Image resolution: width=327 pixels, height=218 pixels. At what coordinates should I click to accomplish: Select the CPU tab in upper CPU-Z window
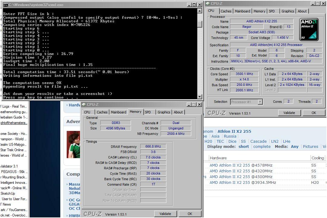pos(211,11)
